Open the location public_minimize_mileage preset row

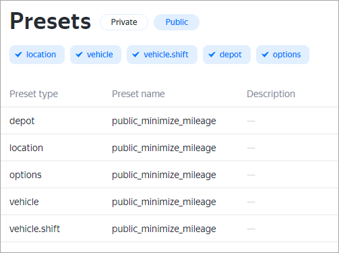coord(170,148)
